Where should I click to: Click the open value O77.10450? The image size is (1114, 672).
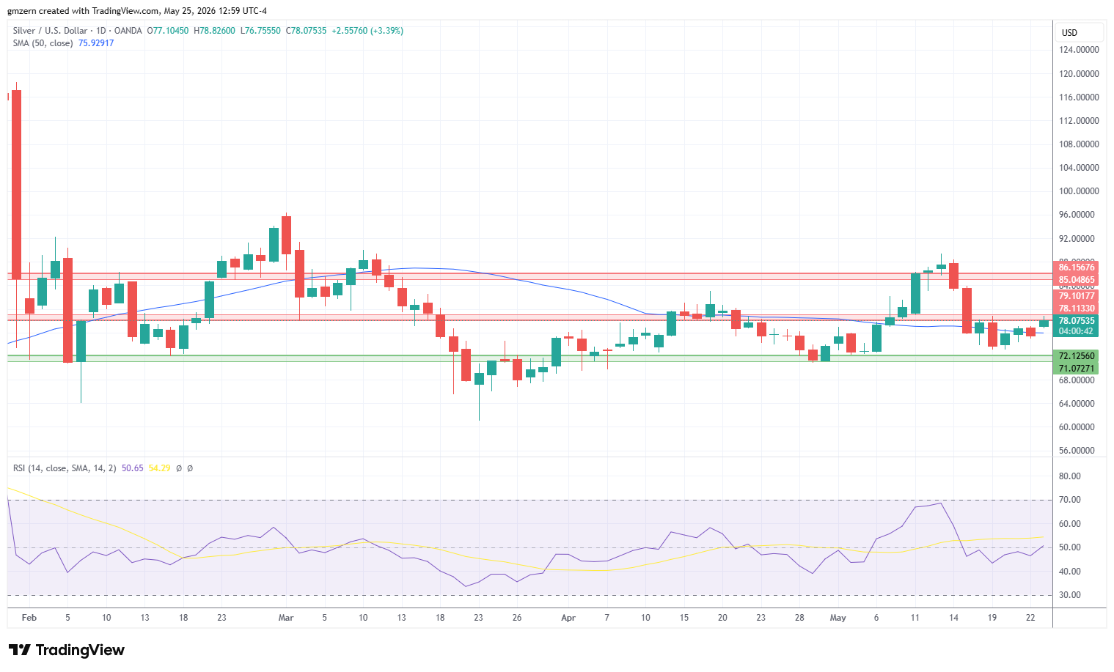click(x=168, y=31)
